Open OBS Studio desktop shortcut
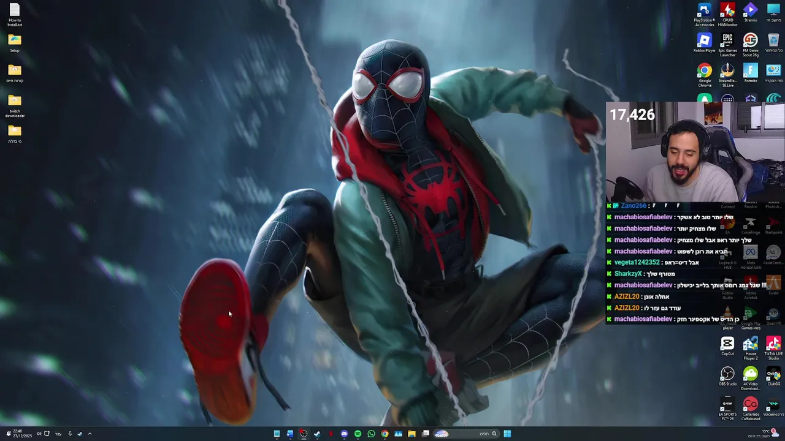The height and width of the screenshot is (441, 785). pyautogui.click(x=727, y=377)
